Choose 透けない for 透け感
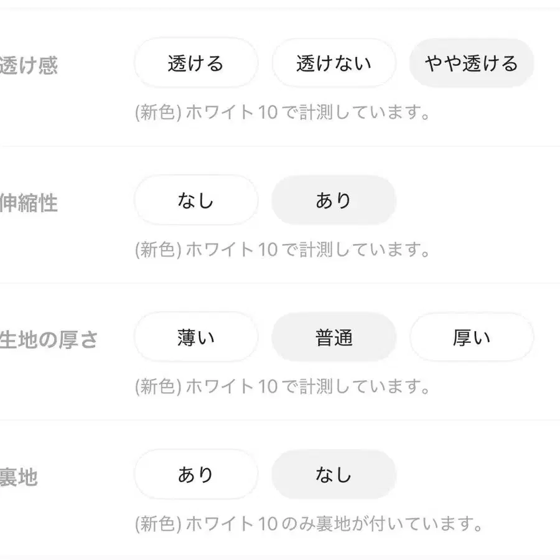This screenshot has height=560, width=560. (x=334, y=63)
